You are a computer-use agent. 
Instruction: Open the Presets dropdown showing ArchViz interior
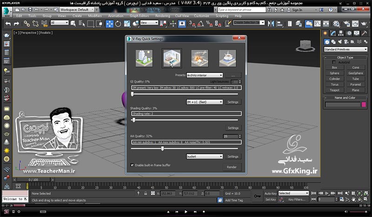pos(205,75)
